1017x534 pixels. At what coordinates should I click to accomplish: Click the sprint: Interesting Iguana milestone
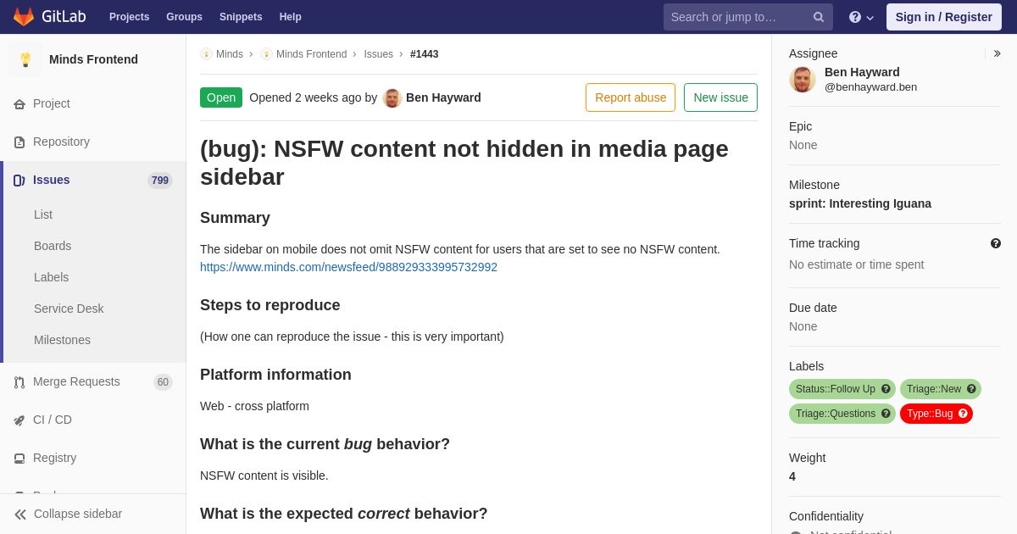tap(860, 203)
